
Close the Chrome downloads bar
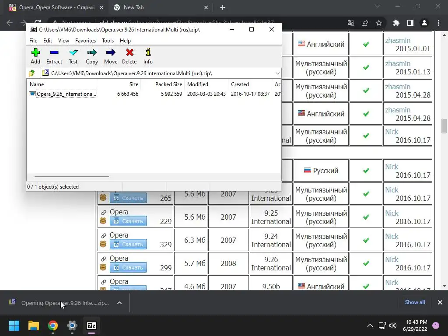440,302
